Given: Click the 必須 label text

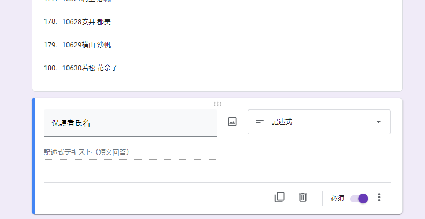Looking at the screenshot, I should (337, 199).
